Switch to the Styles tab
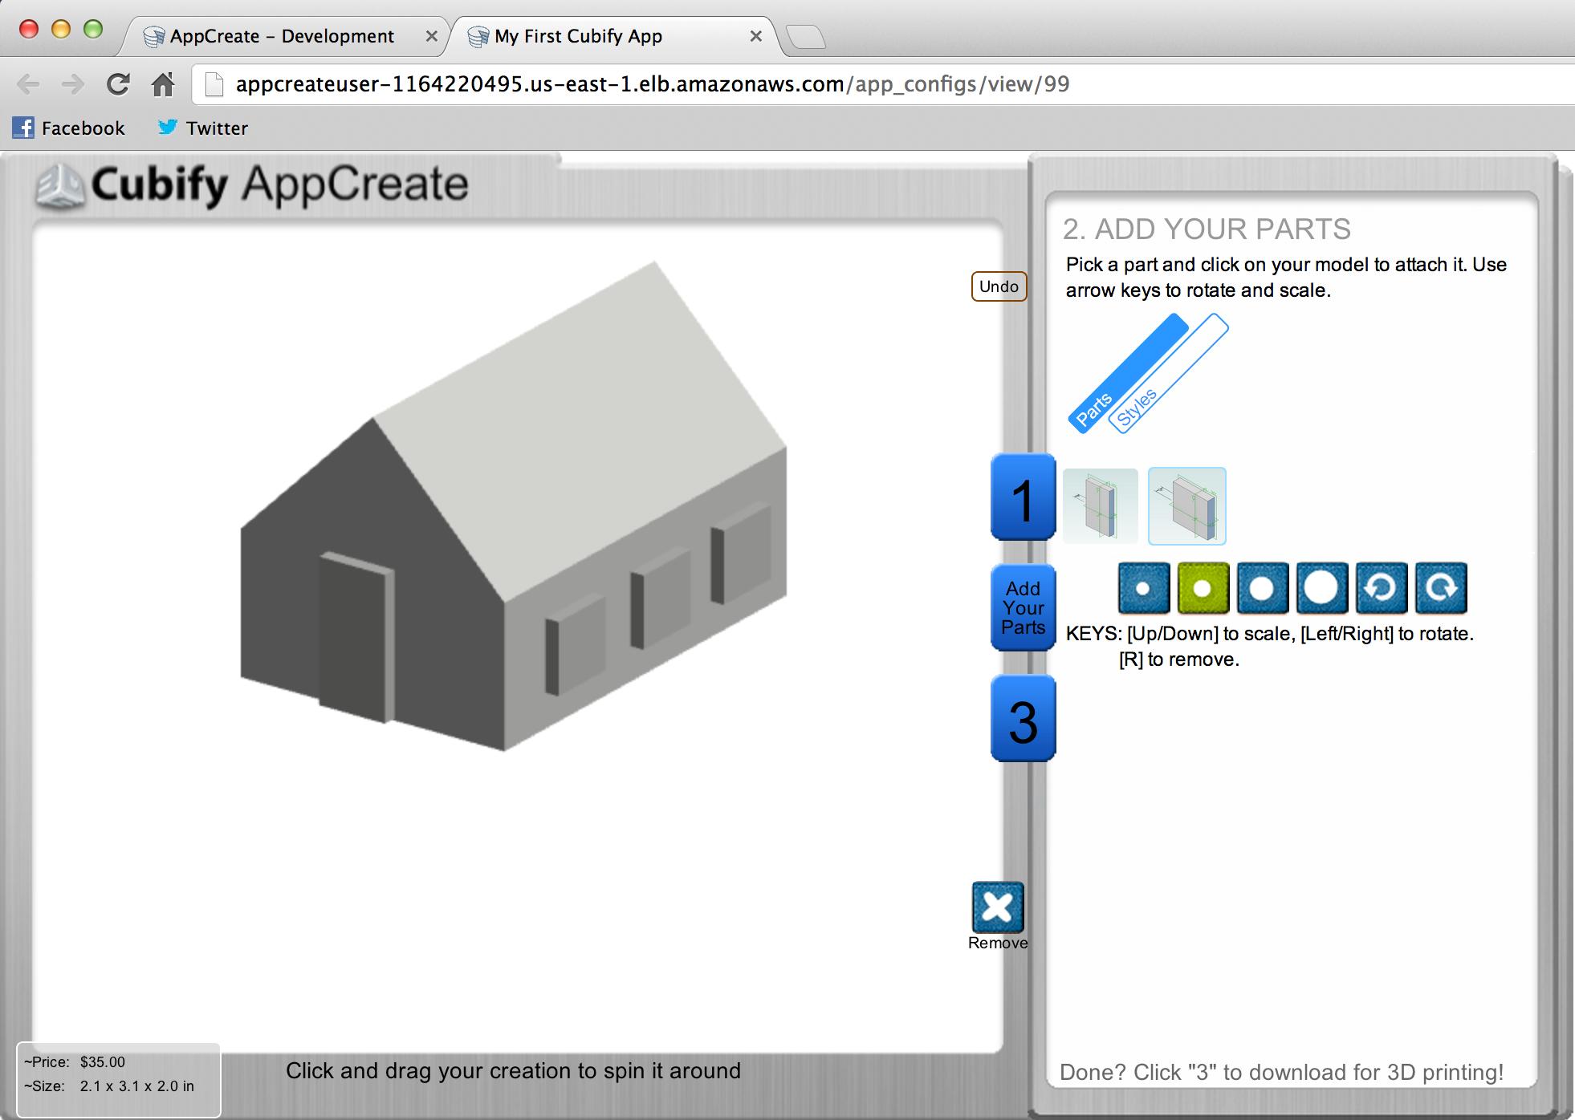This screenshot has height=1120, width=1575. tap(1168, 374)
